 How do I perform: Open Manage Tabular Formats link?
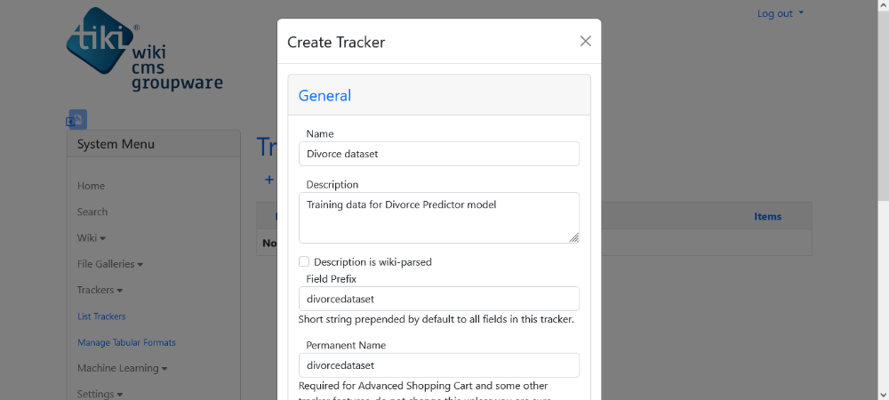click(126, 343)
